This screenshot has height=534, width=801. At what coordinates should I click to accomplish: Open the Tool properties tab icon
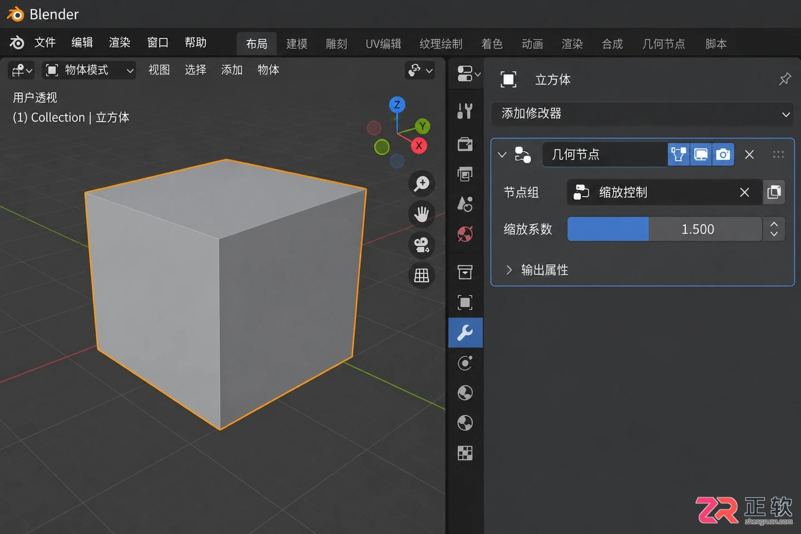pos(465,111)
